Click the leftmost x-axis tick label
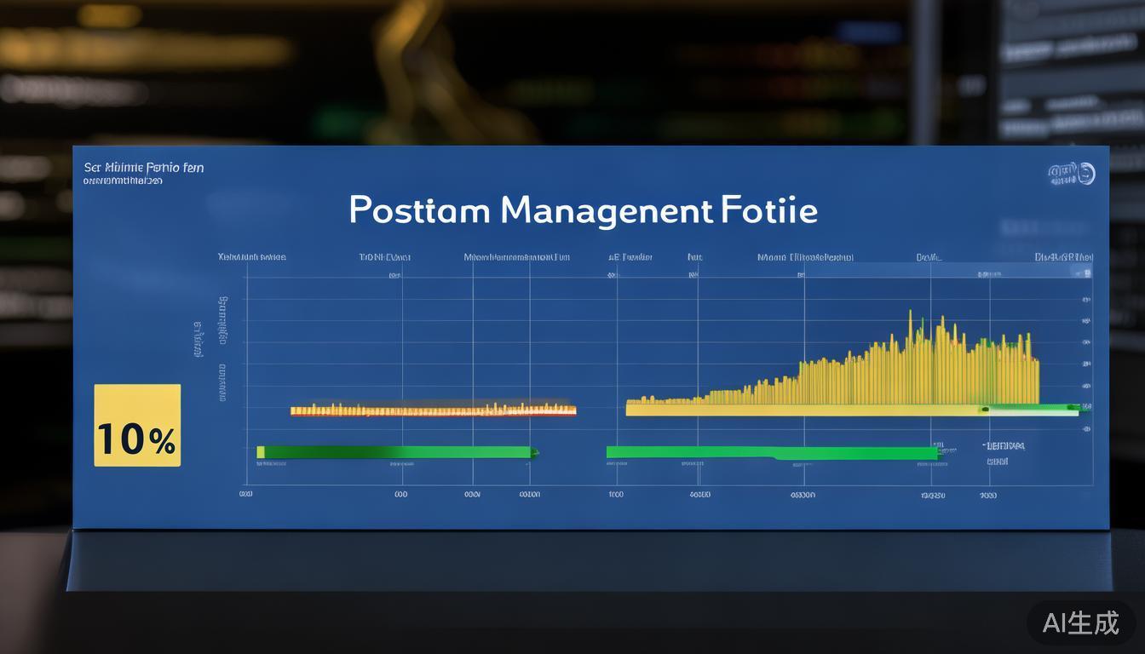Viewport: 1145px width, 654px height. click(246, 494)
